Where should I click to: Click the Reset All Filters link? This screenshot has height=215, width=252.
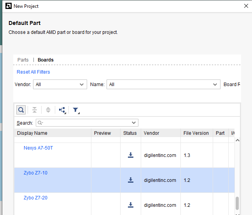pos(33,72)
